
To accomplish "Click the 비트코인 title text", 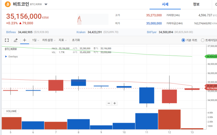I will (x=21, y=4).
